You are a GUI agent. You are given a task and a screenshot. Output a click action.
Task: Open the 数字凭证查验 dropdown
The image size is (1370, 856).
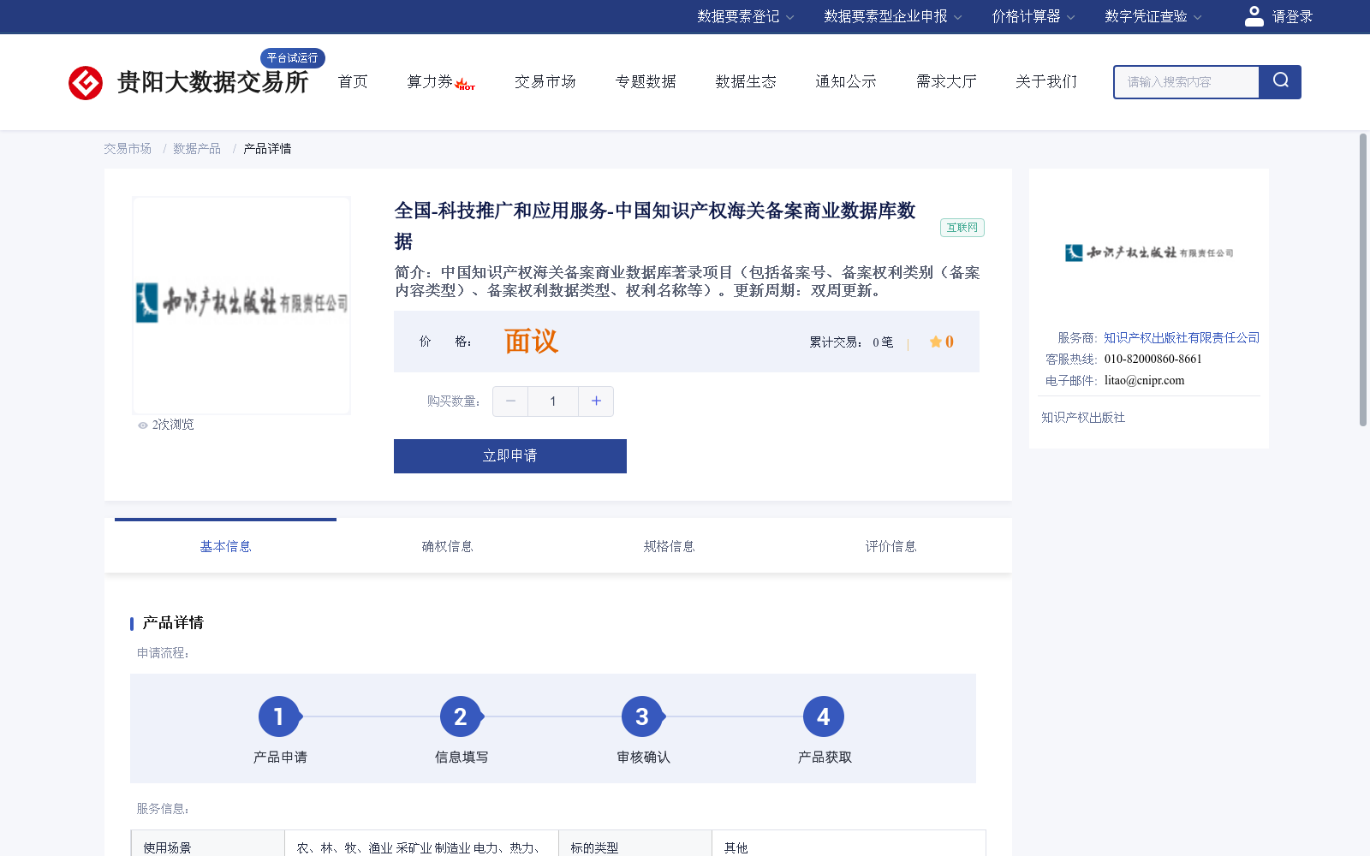click(x=1153, y=16)
